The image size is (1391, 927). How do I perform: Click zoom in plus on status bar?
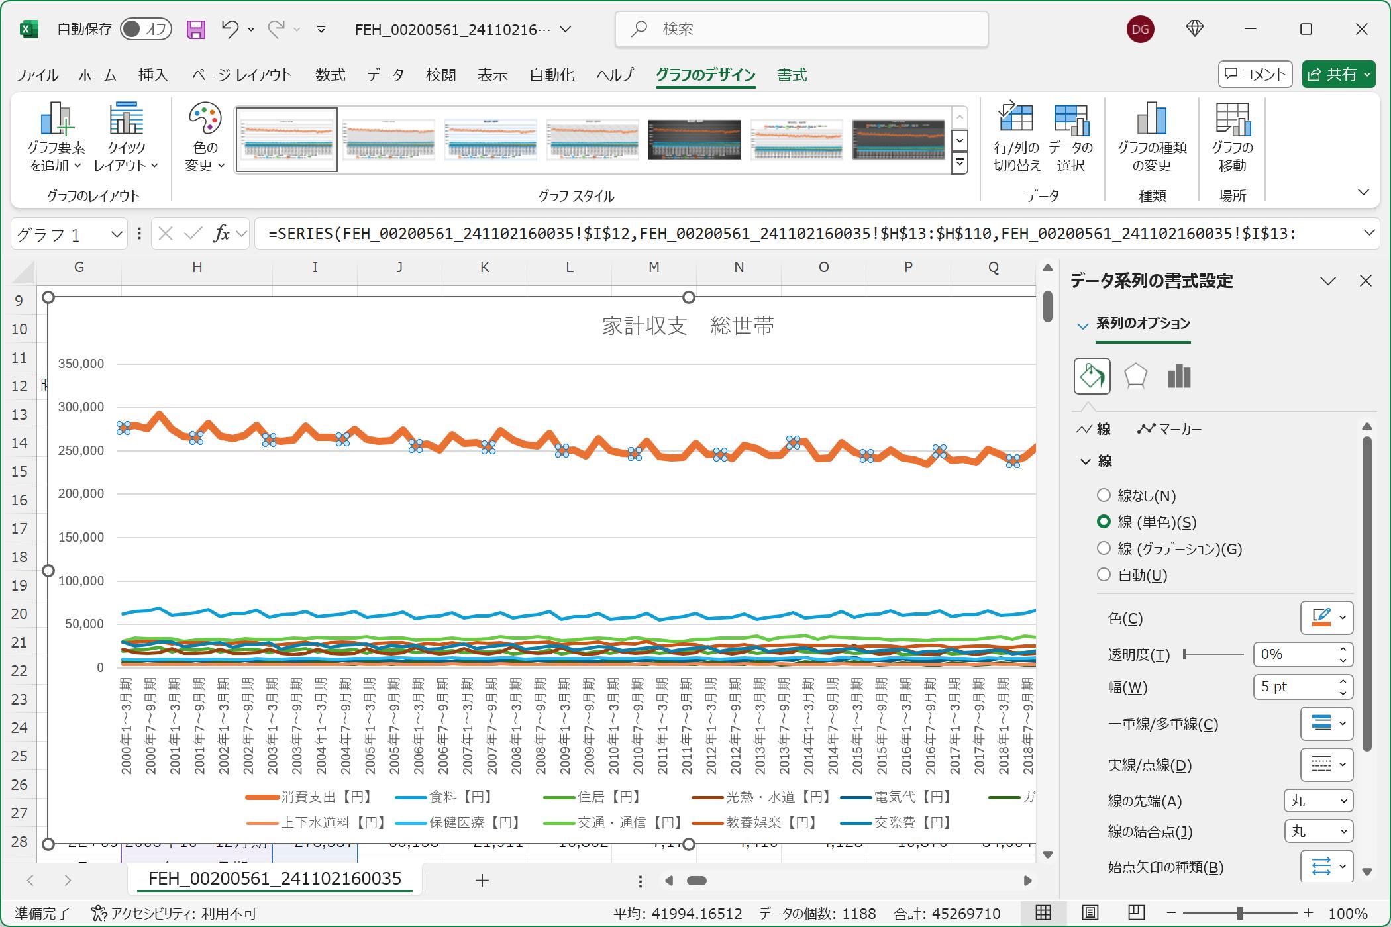click(x=1308, y=914)
